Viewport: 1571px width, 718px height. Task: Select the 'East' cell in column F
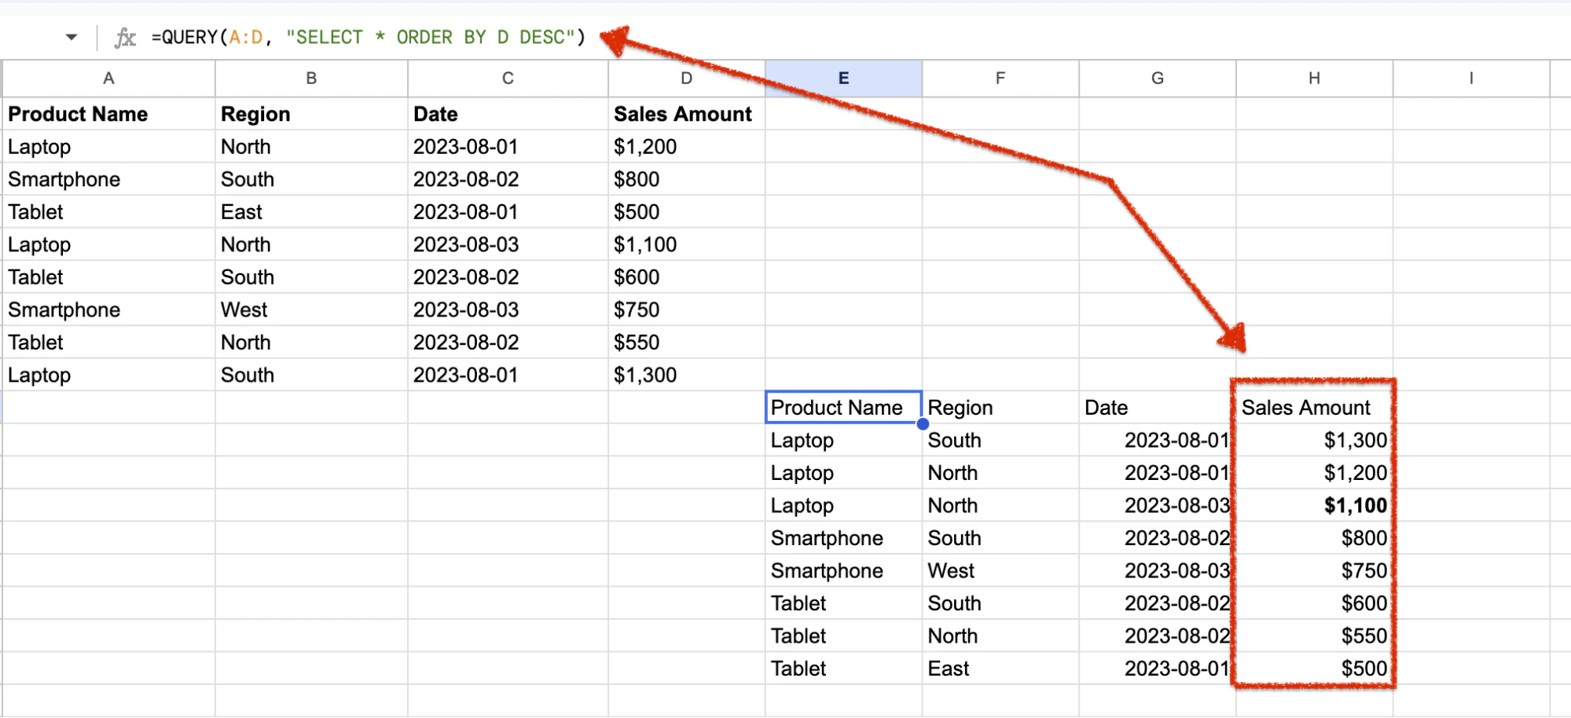pos(1000,669)
